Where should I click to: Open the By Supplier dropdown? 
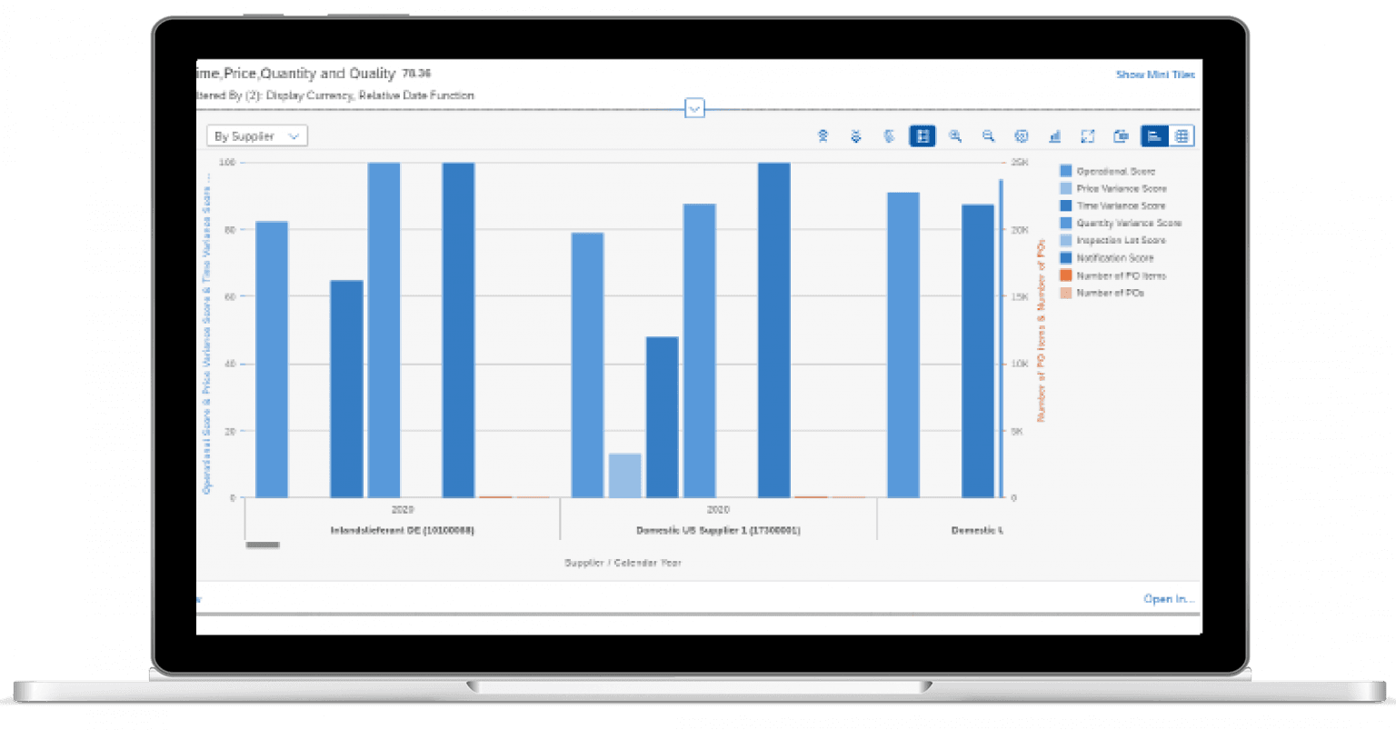tap(257, 136)
